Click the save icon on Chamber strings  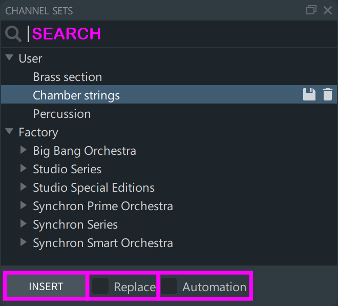coord(309,94)
